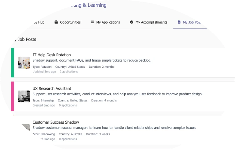Click 0 applications under UX Research Assistant
Screen dimensions: 235x158
point(68,106)
